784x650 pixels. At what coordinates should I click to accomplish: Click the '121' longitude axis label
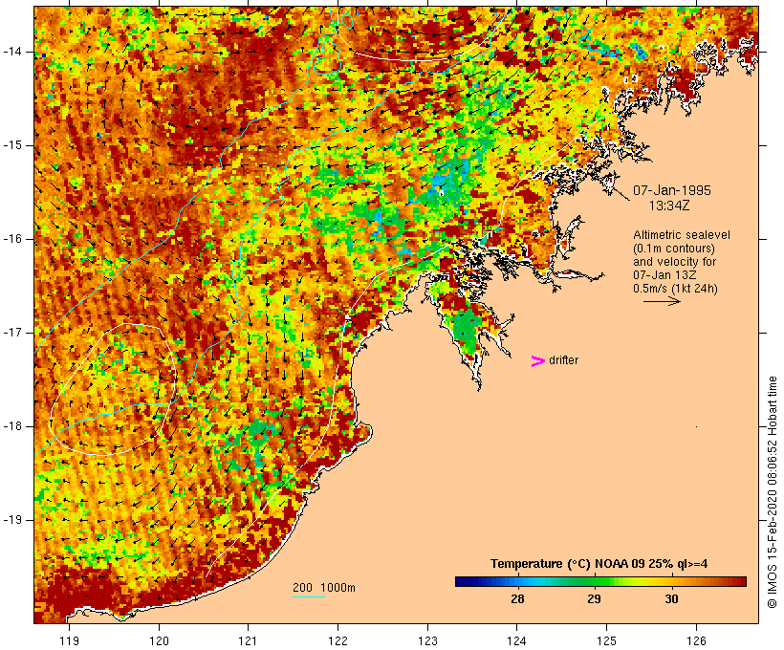click(248, 640)
